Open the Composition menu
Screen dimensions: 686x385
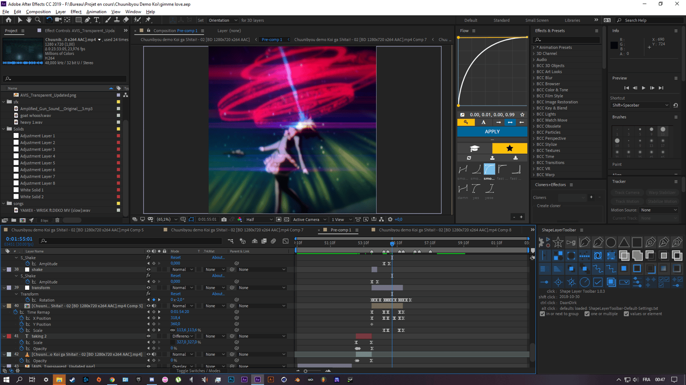38,12
